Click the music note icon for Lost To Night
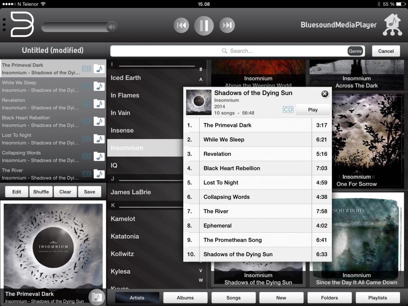408x306 pixels. 99,139
